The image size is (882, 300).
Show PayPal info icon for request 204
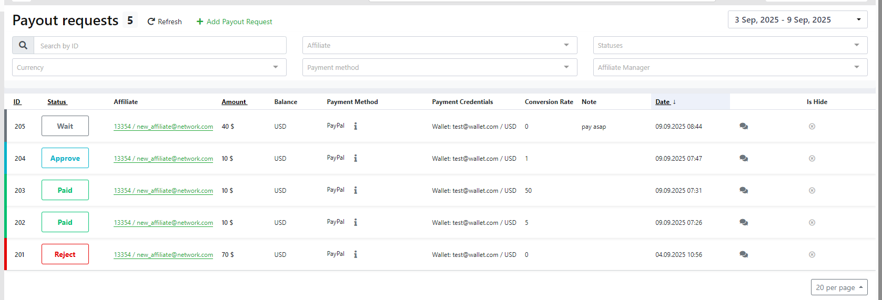356,158
